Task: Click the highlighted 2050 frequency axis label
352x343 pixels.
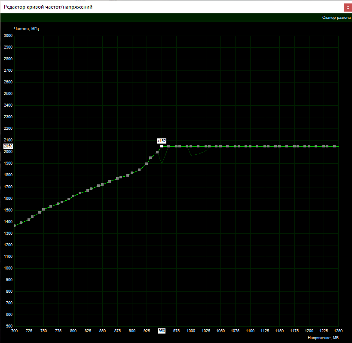Action: pyautogui.click(x=8, y=146)
